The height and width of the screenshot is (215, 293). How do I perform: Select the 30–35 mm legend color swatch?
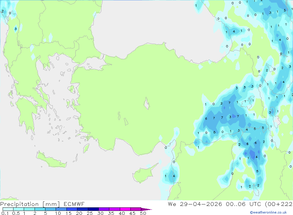pyautogui.click(x=104, y=209)
